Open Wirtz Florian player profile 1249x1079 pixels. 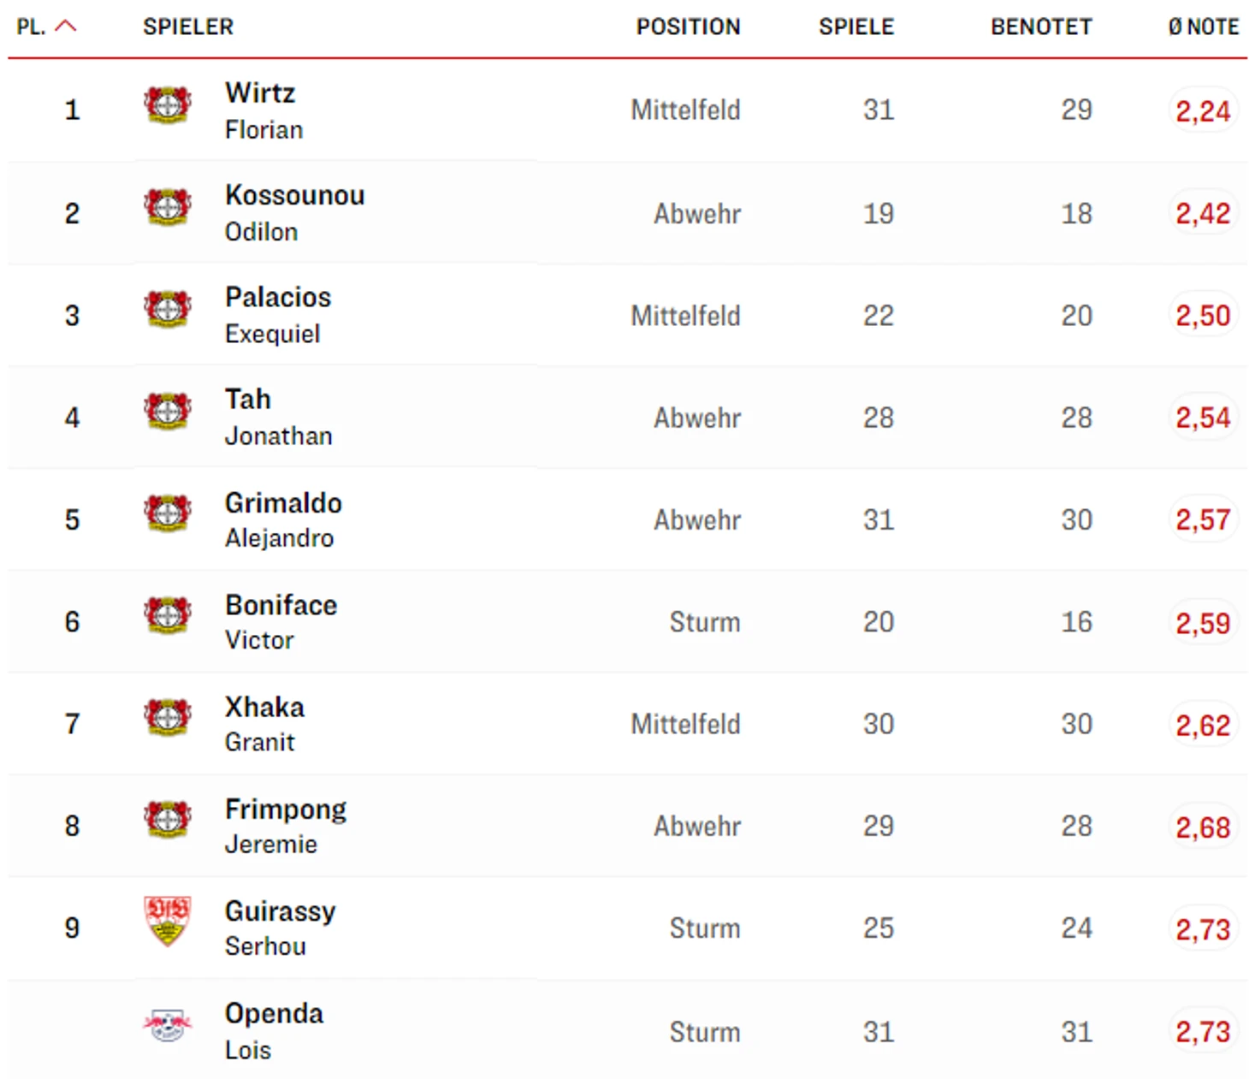(x=261, y=110)
